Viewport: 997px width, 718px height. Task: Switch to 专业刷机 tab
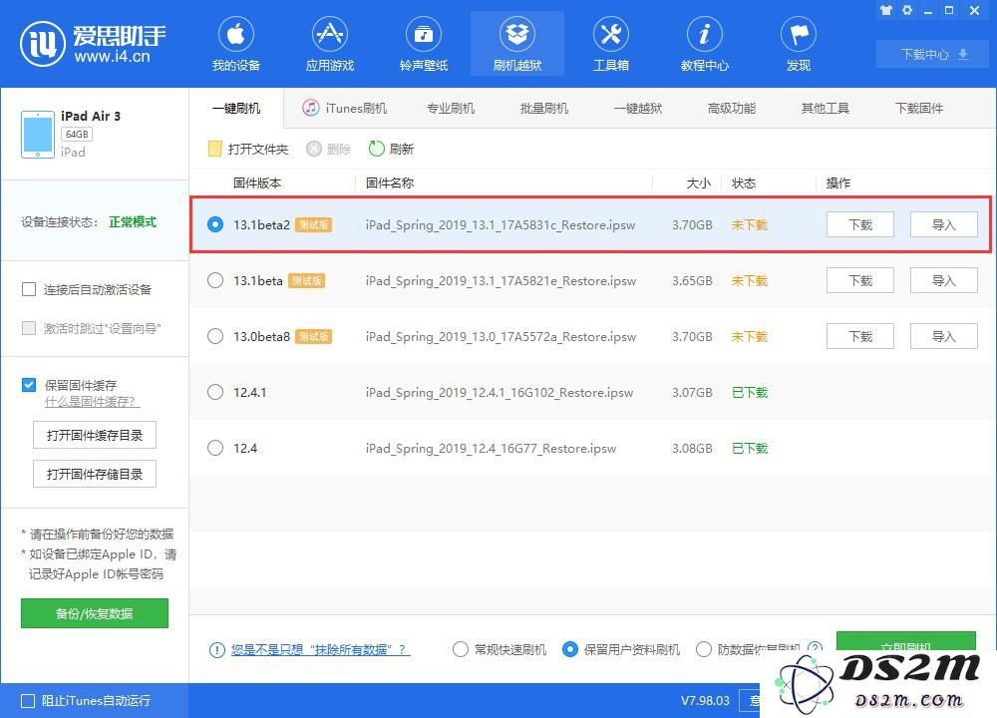point(451,108)
